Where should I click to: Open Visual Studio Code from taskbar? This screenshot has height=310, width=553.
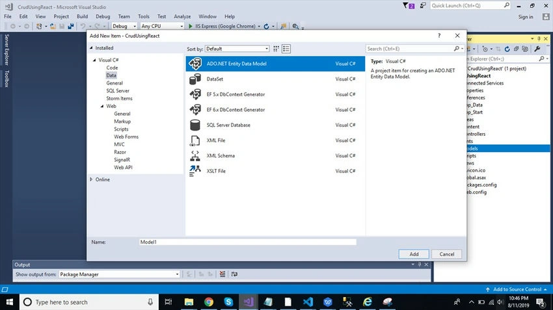[x=308, y=302]
